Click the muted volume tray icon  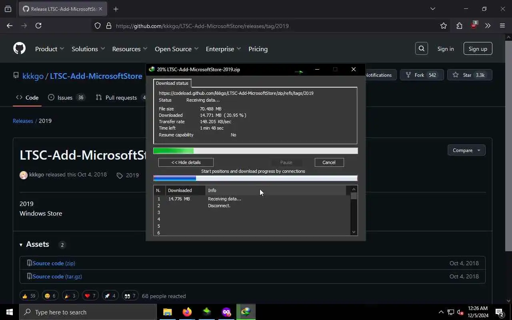tap(460, 312)
